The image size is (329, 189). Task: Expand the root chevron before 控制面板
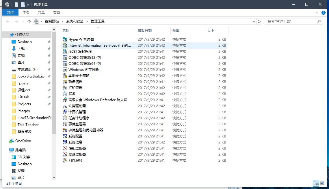click(x=41, y=21)
